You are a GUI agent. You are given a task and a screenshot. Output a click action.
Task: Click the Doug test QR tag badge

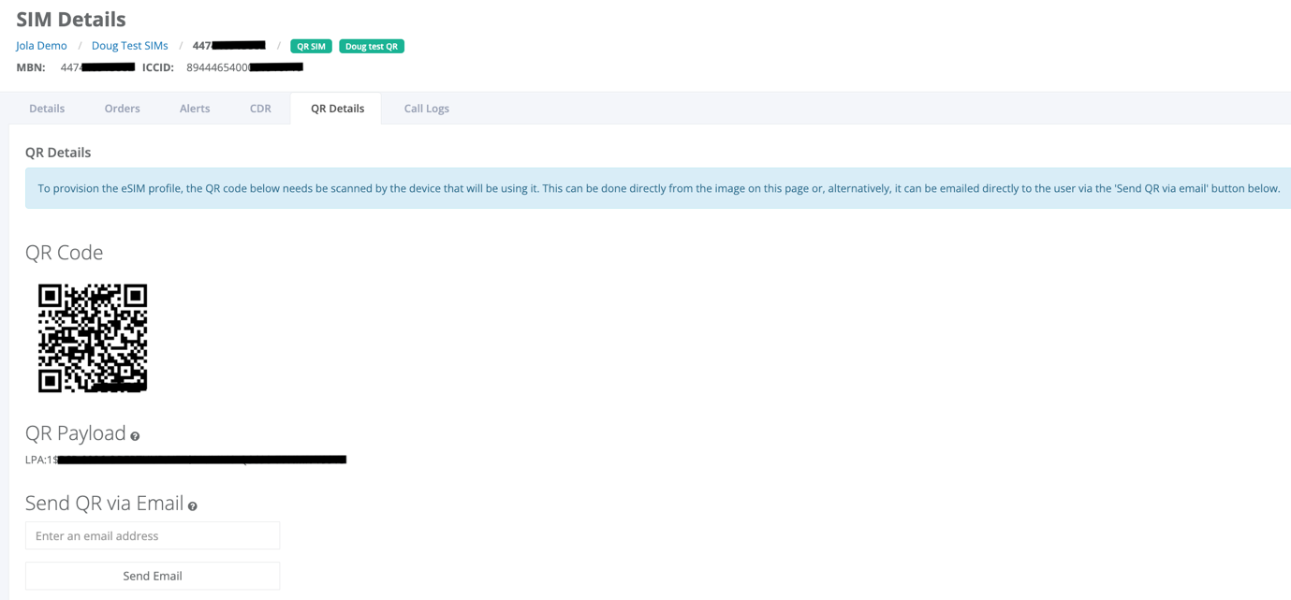pyautogui.click(x=372, y=46)
